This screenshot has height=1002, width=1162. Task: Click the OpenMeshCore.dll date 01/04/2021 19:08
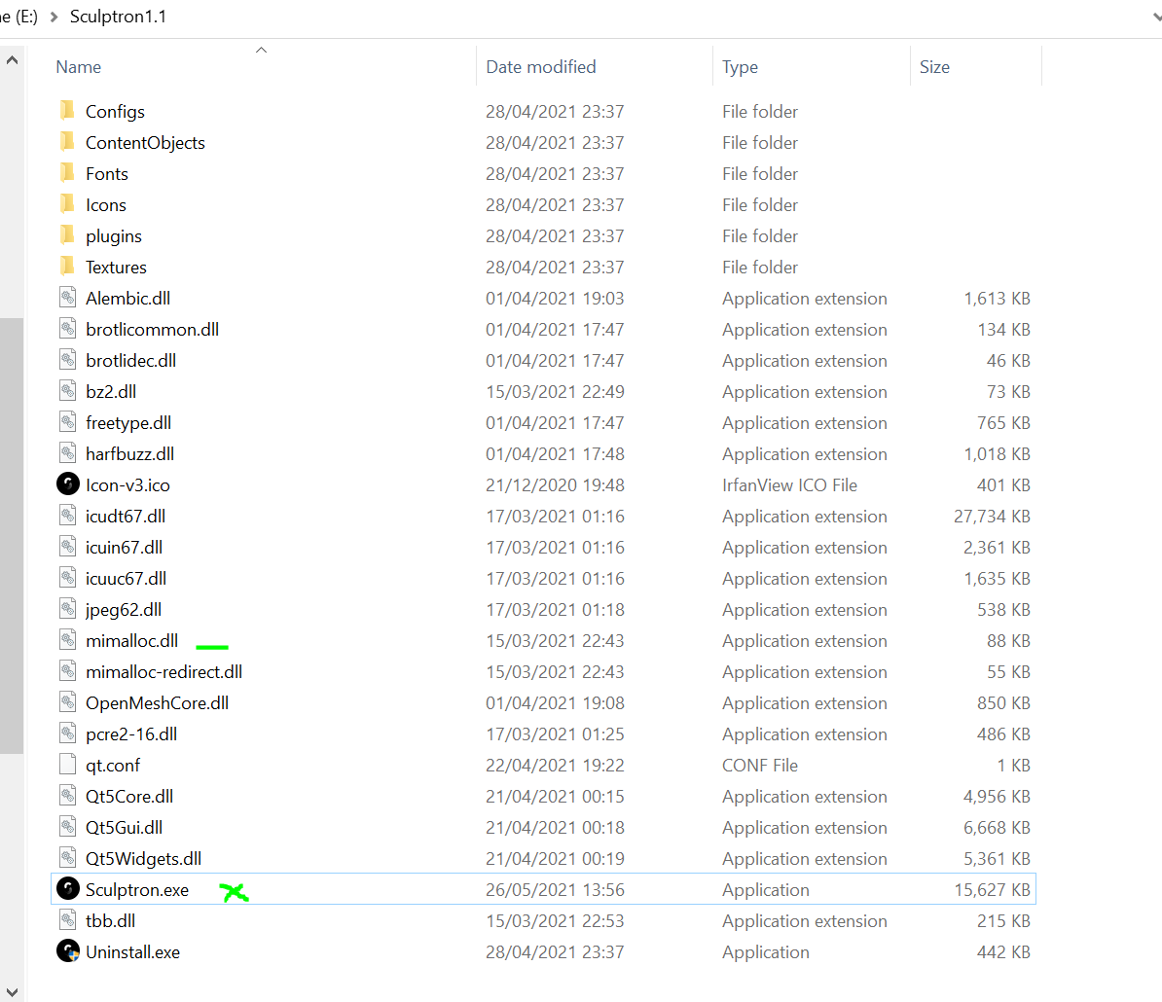coord(555,702)
